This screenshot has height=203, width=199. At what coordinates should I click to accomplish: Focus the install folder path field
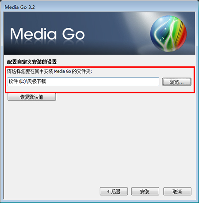pyautogui.click(x=83, y=82)
